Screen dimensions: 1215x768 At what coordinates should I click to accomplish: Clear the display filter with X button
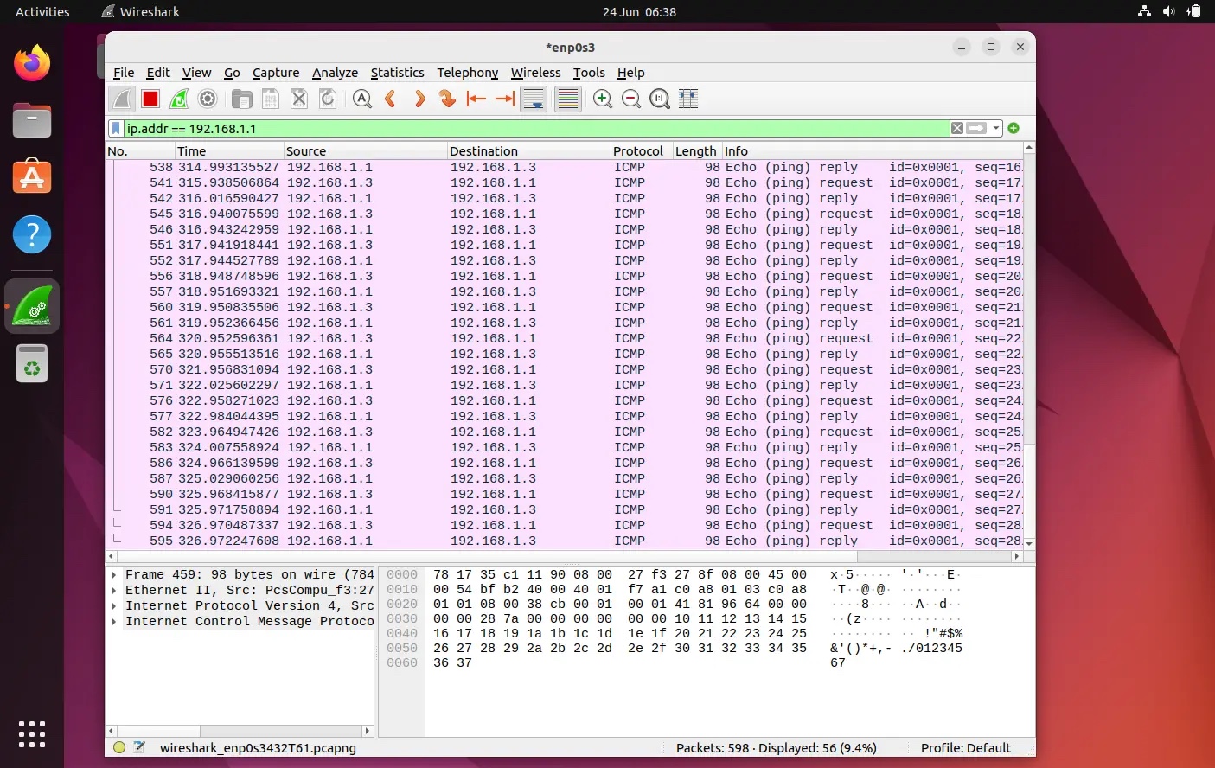pos(956,127)
